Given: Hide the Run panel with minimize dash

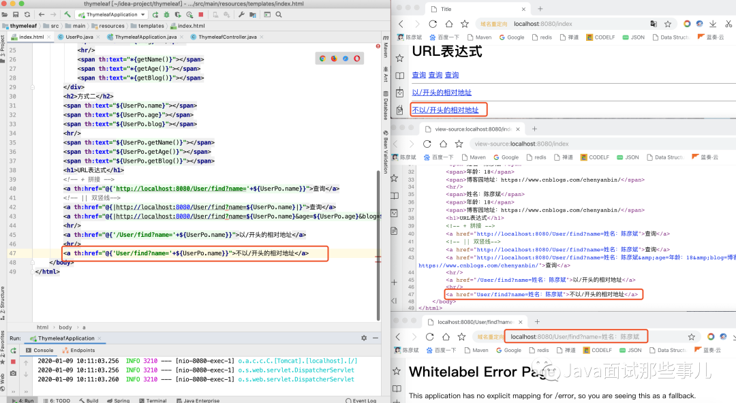Looking at the screenshot, I should click(x=375, y=338).
